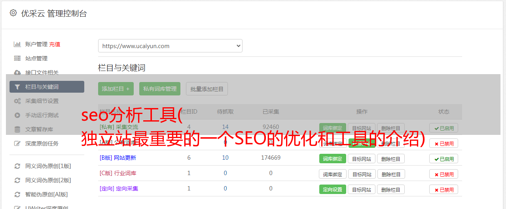506x209 pixels.
Task: Toggle 已启用 status for 采集交流 row
Action: 444,128
